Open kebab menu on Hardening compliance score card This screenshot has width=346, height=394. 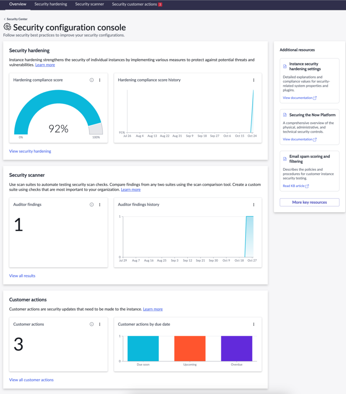[x=100, y=80]
